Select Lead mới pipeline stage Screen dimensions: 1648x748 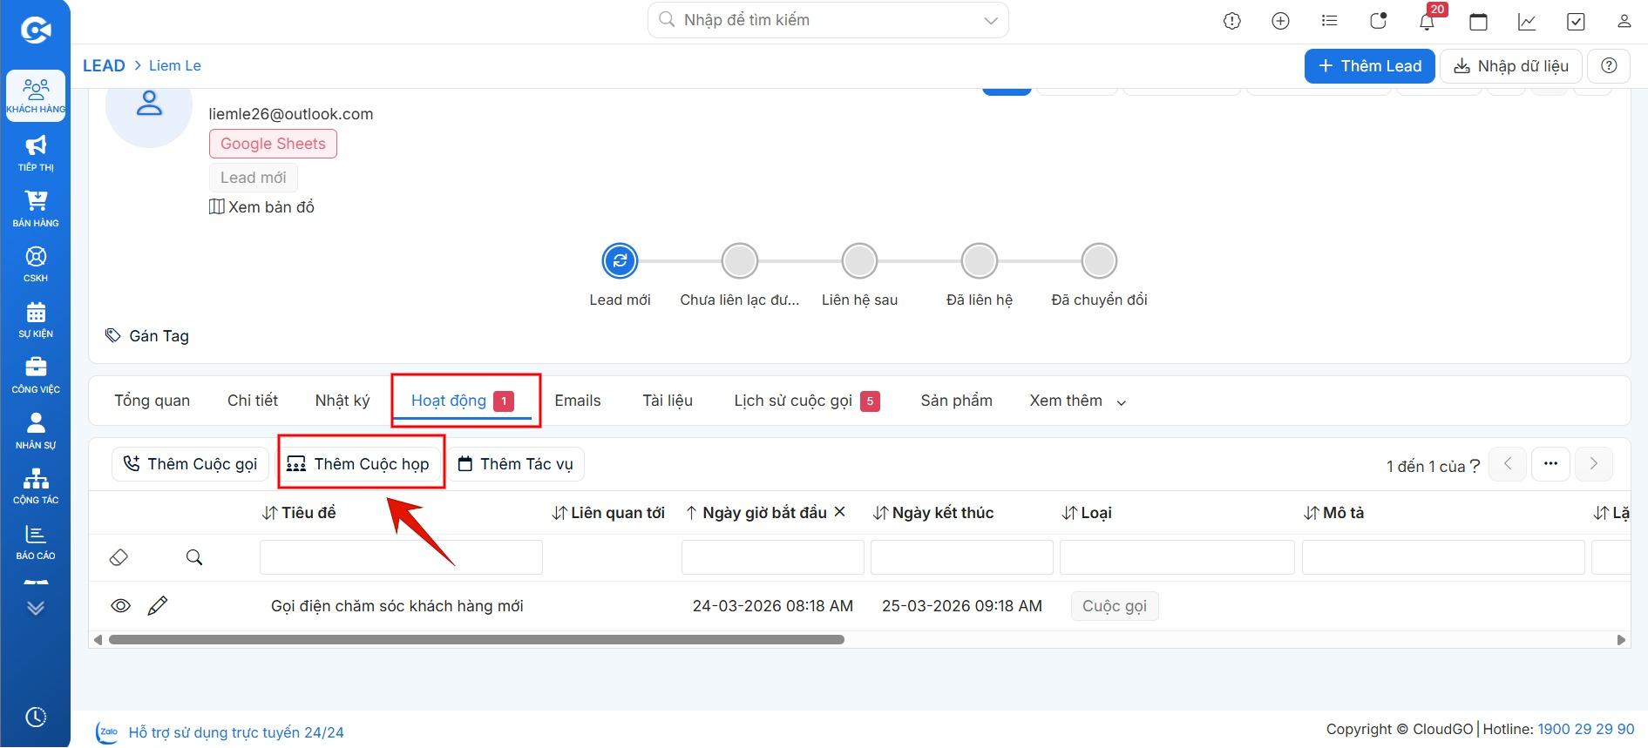(x=620, y=261)
